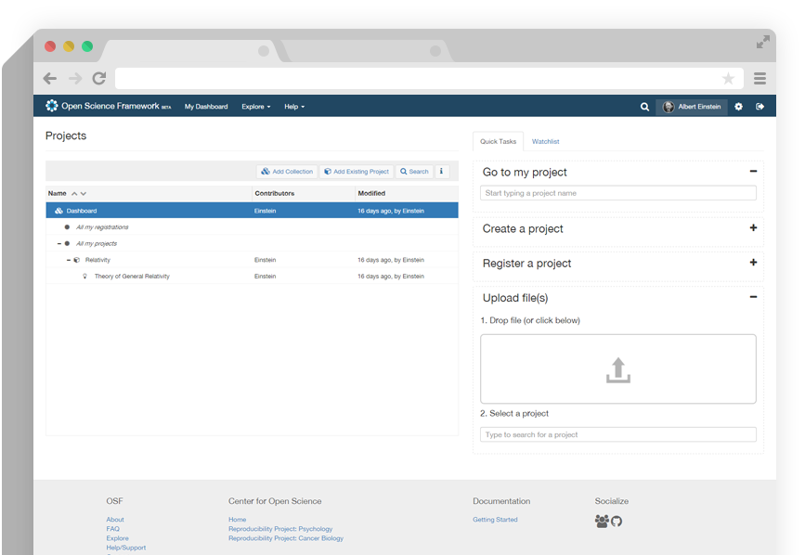Switch to the Watchlist tab
The height and width of the screenshot is (555, 805).
coord(546,141)
